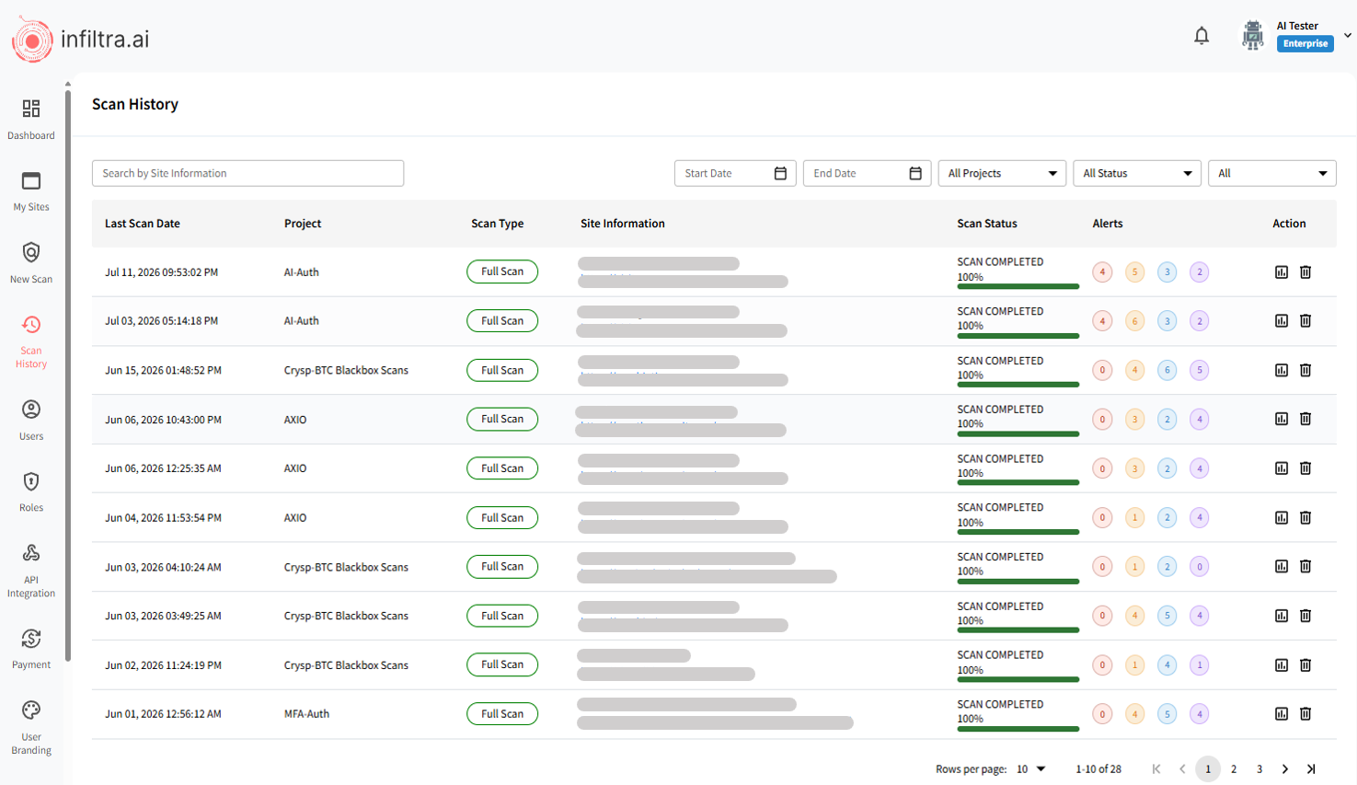The width and height of the screenshot is (1357, 785).
Task: Go to page 2 of results
Action: 1234,769
